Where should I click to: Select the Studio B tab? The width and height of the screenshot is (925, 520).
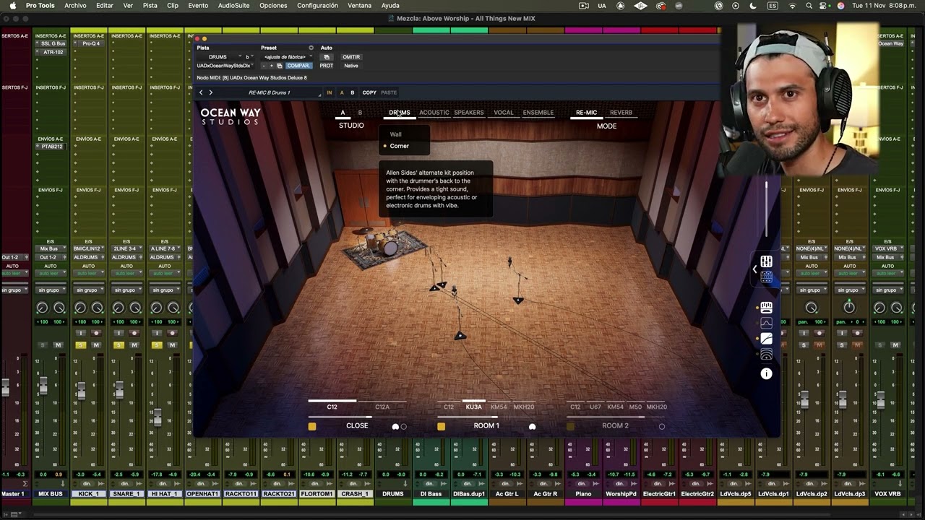[x=360, y=113]
